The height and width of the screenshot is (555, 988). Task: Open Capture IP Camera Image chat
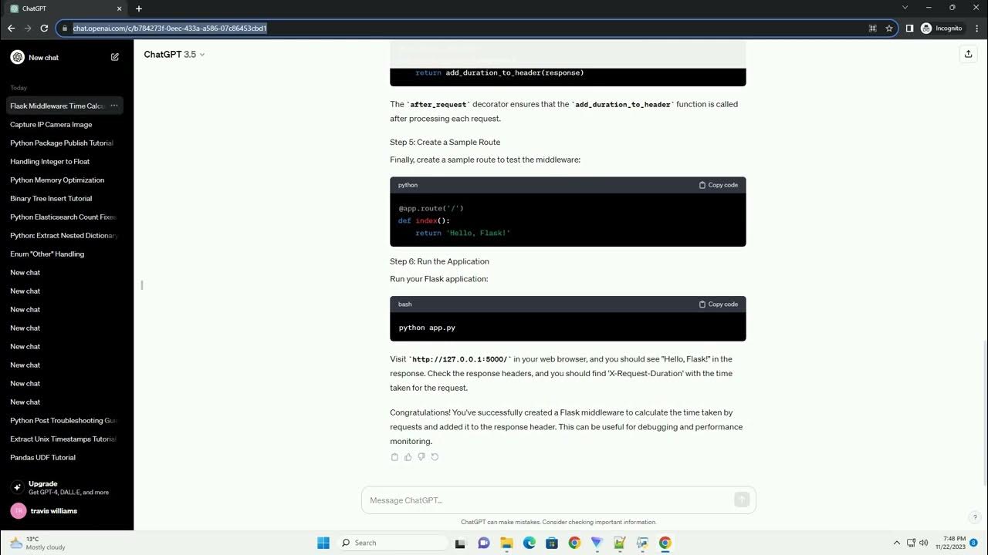pos(65,124)
